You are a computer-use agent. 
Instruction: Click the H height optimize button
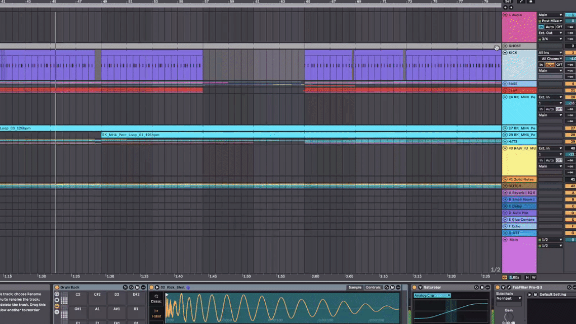pyautogui.click(x=527, y=277)
